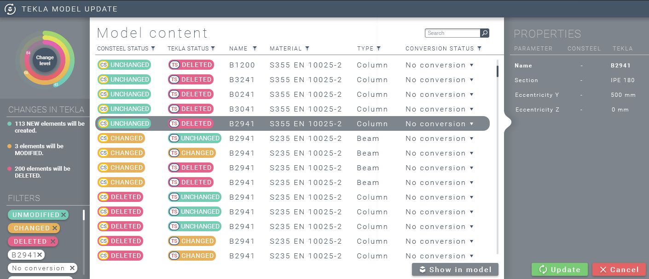Remove the No conversion filter chip

tap(72, 268)
